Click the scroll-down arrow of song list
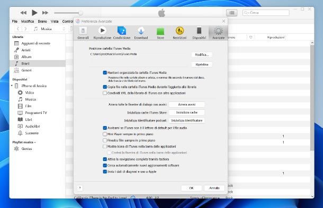Viewport: 323px width, 208px height. (x=312, y=196)
